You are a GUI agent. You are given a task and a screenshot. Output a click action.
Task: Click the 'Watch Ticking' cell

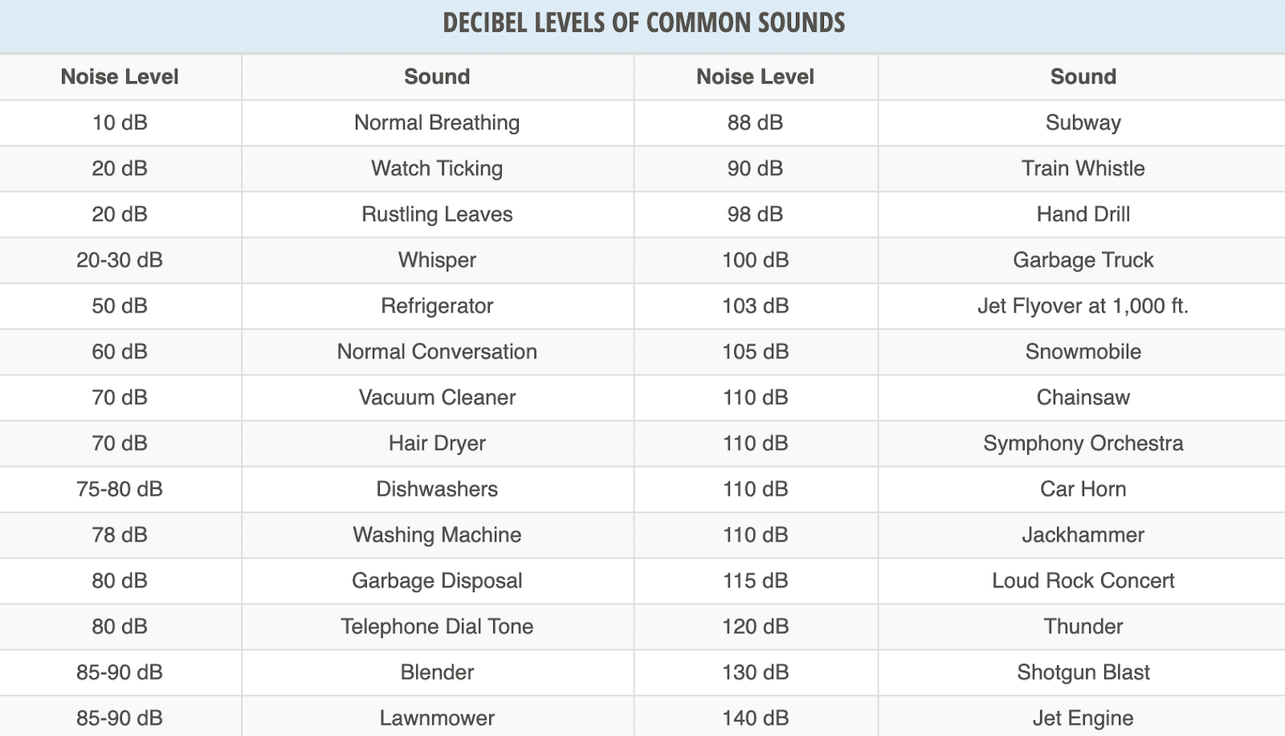(x=437, y=169)
